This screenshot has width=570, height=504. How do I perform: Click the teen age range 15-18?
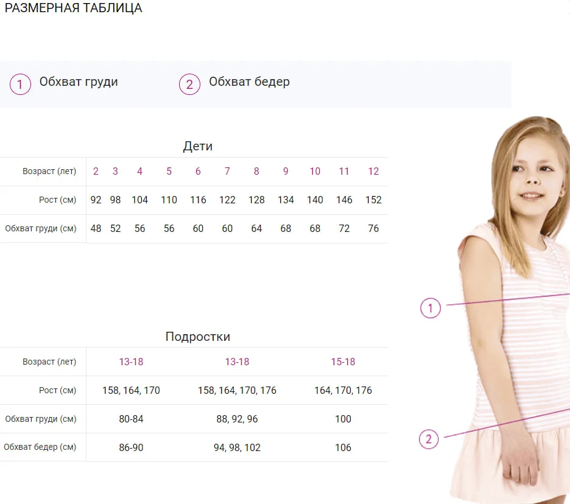tap(343, 362)
